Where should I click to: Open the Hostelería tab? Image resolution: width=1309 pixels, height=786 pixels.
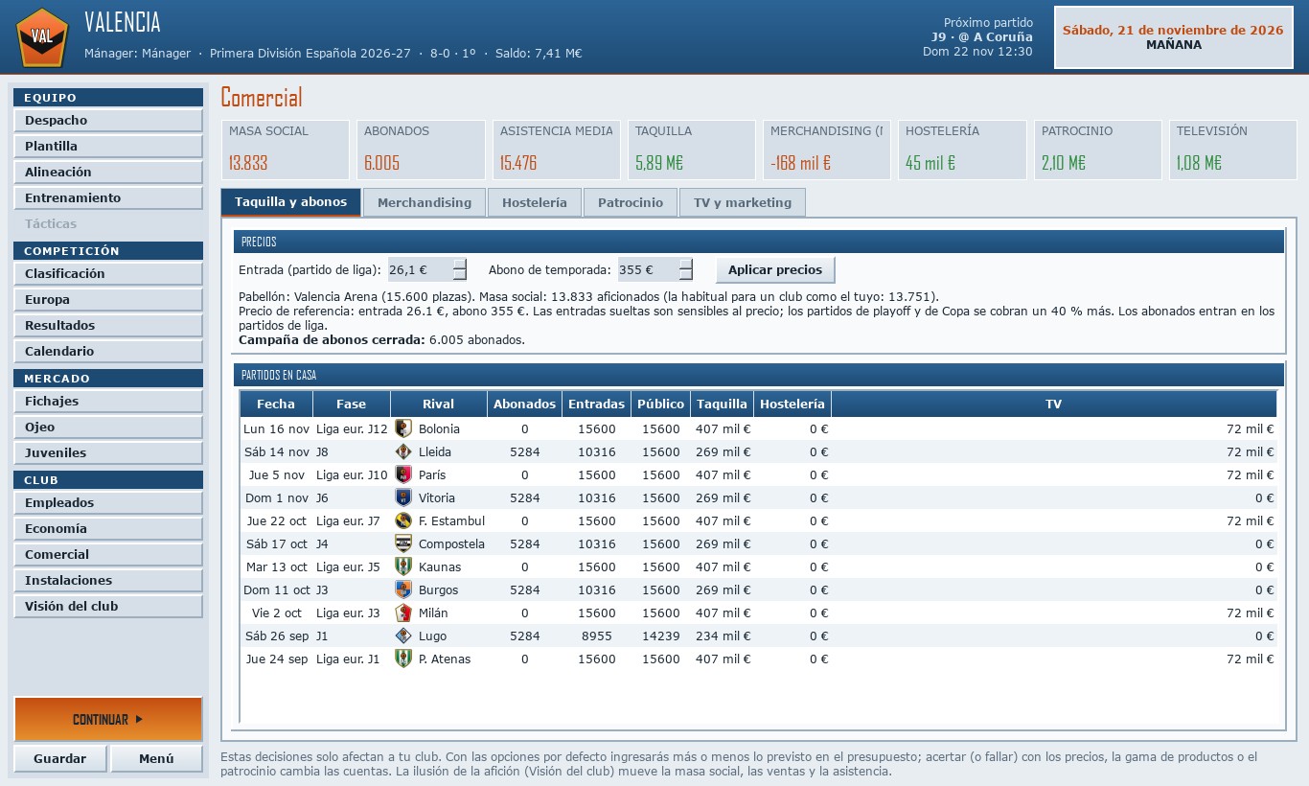point(535,203)
